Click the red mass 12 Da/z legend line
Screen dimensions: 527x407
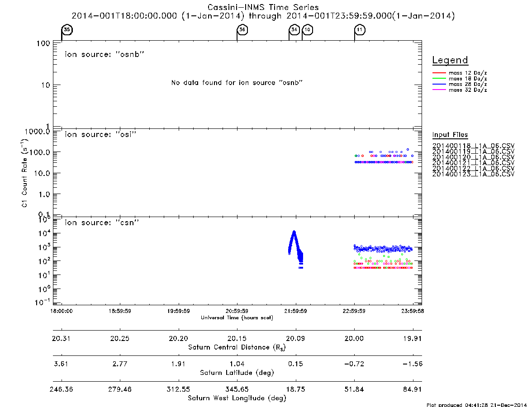(x=439, y=73)
